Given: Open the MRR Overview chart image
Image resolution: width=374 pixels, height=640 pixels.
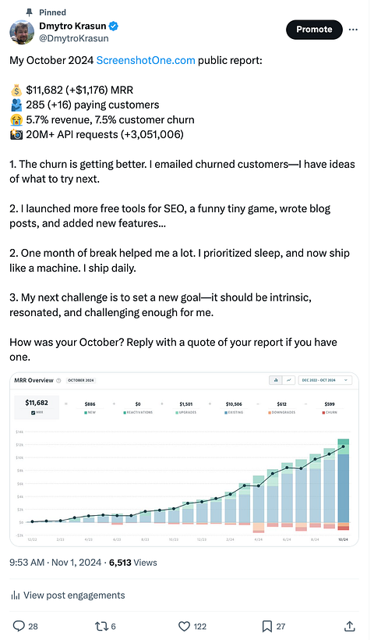Looking at the screenshot, I should click(x=184, y=459).
